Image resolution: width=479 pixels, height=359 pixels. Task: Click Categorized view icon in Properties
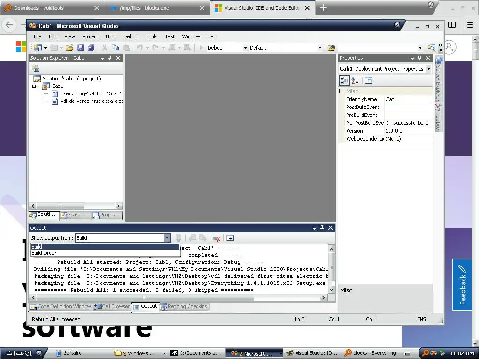[x=344, y=80]
